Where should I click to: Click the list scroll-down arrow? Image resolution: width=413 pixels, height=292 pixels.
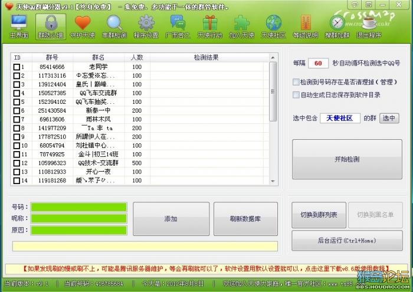[x=273, y=181]
